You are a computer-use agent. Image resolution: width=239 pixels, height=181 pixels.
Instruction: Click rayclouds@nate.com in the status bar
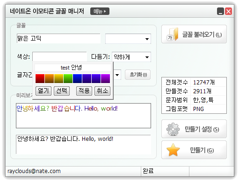tap(34, 171)
